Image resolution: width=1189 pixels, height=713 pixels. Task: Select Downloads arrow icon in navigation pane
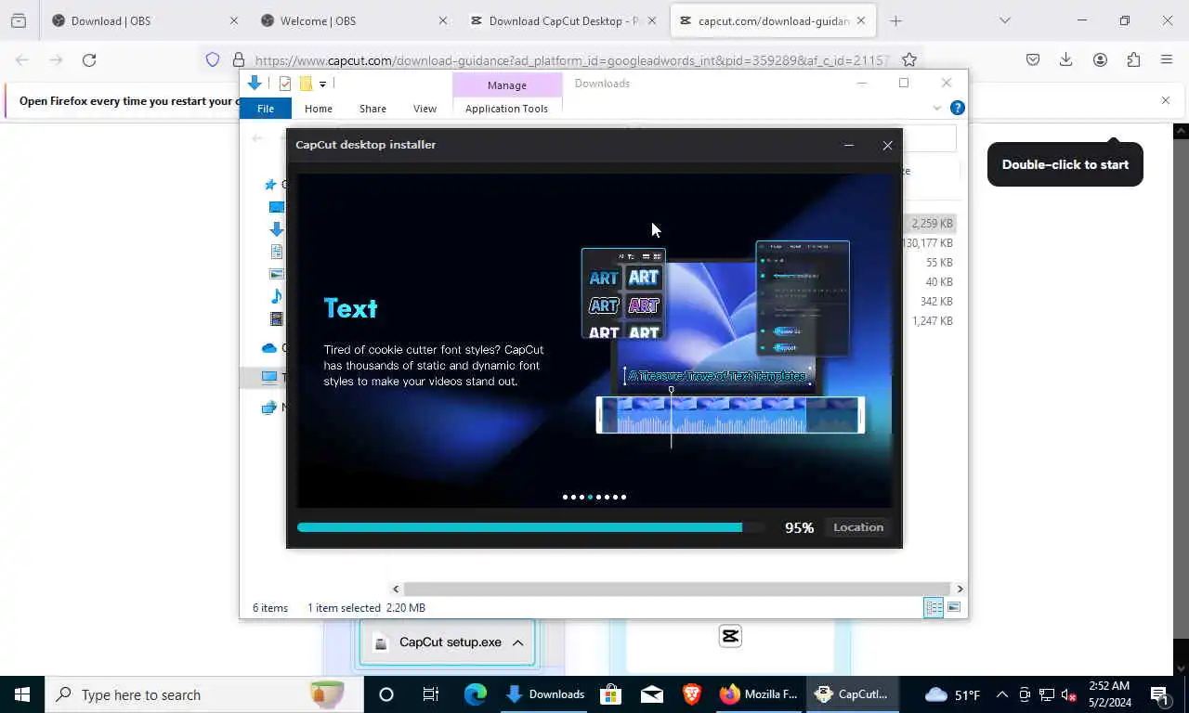point(277,229)
